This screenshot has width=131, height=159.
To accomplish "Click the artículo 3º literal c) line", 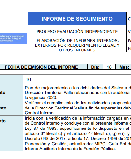I will click(x=78, y=133).
